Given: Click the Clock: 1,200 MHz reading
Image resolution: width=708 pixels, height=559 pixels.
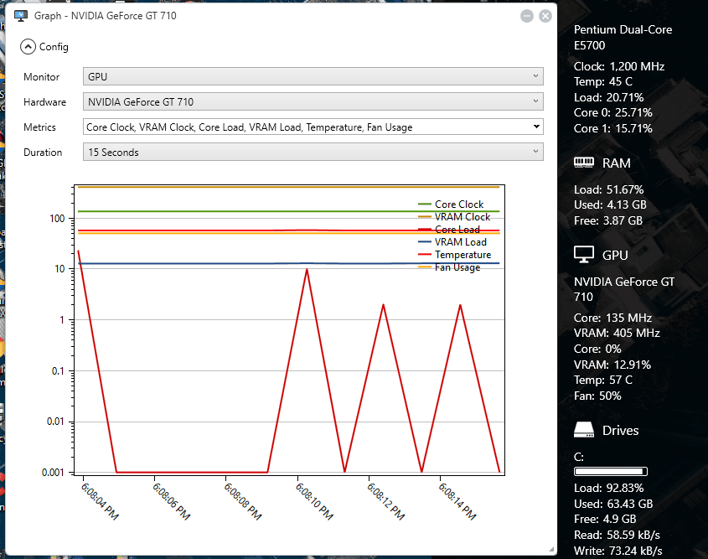Looking at the screenshot, I should tap(619, 66).
